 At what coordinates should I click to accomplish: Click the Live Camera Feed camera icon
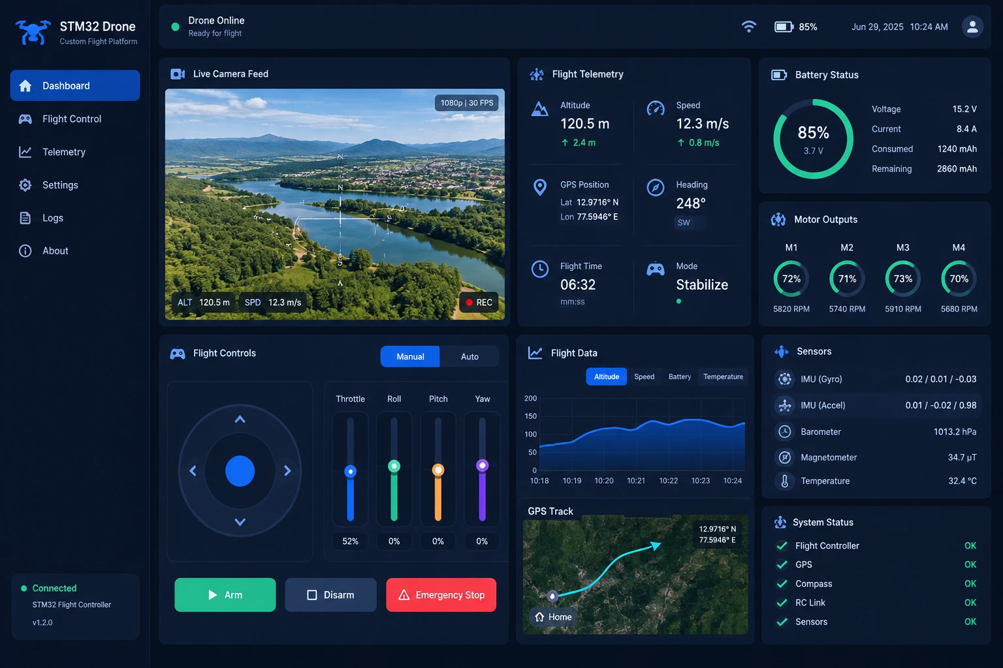point(178,74)
